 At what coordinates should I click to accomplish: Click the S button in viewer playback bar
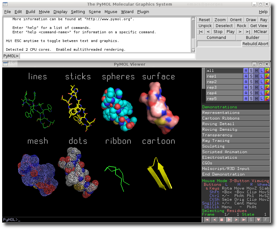click(251, 220)
